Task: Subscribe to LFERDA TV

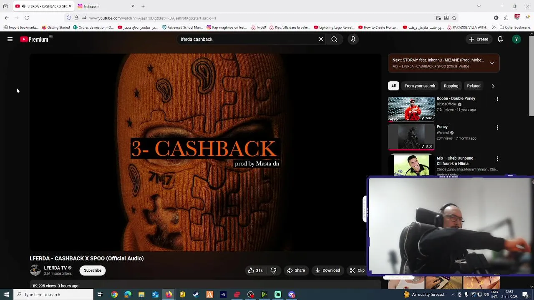Action: click(x=93, y=270)
